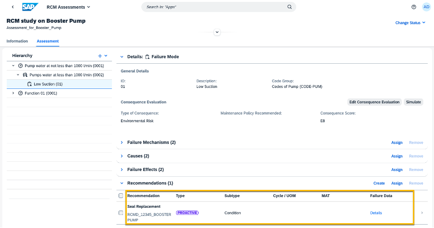Image resolution: width=434 pixels, height=228 pixels.
Task: Click Codes of Pump (CODE-PUM) value
Action: click(297, 86)
